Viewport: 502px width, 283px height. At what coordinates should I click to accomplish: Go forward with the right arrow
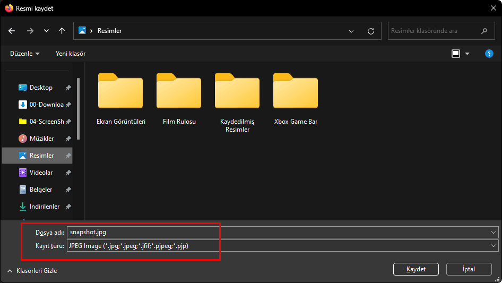[30, 31]
